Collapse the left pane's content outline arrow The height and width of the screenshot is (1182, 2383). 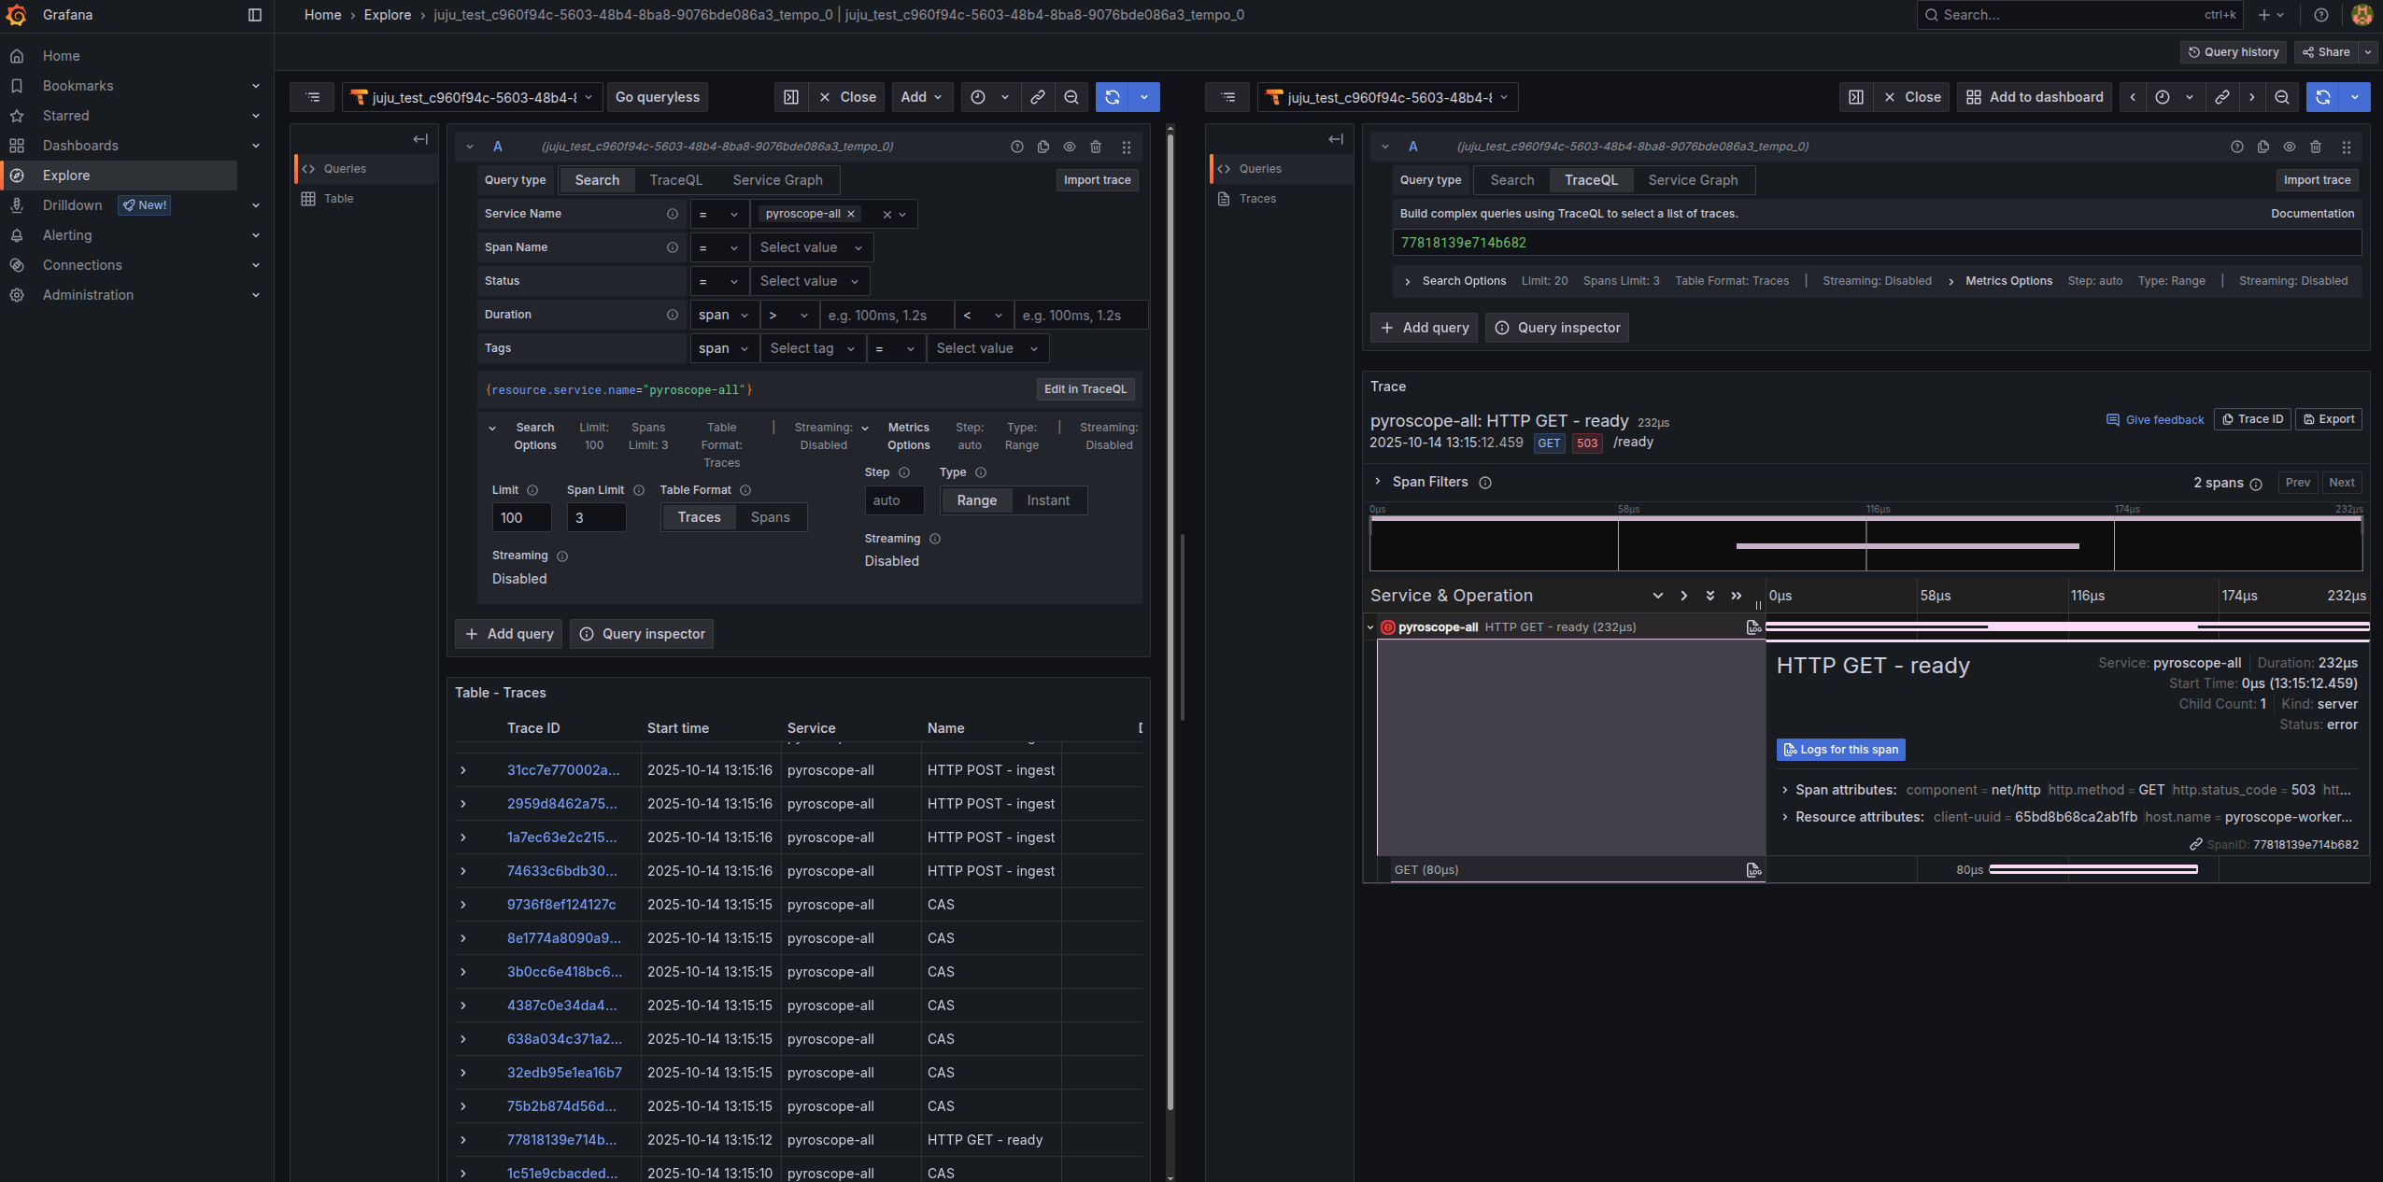tap(420, 139)
